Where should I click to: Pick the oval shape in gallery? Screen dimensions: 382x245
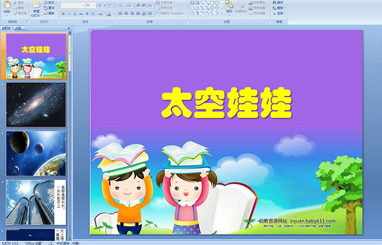coord(217,3)
